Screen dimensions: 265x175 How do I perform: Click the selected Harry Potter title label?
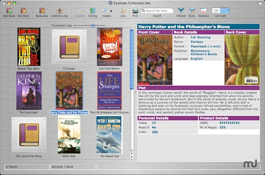[69, 113]
